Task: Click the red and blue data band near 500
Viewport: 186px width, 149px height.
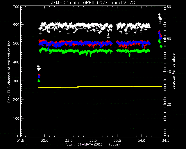Action: (x=95, y=43)
